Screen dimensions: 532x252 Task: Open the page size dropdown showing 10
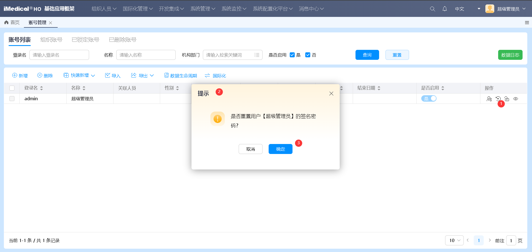(x=454, y=240)
